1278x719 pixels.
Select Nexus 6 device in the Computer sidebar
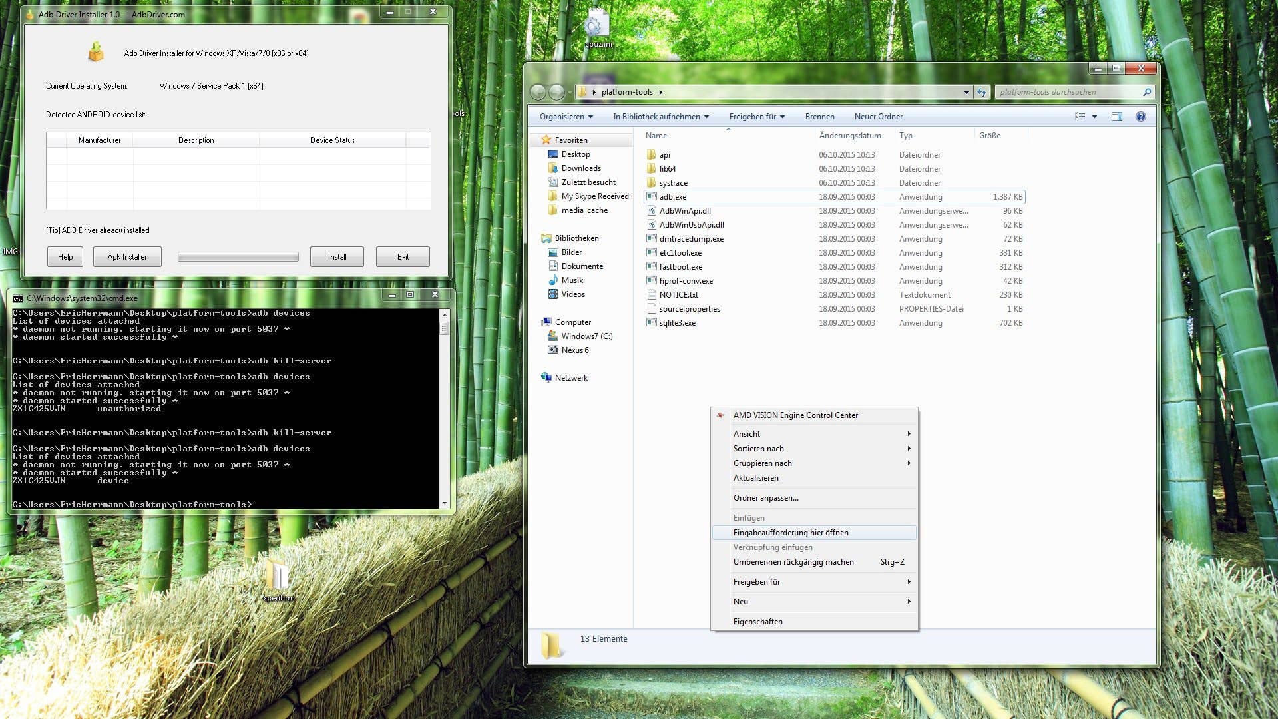click(x=574, y=350)
